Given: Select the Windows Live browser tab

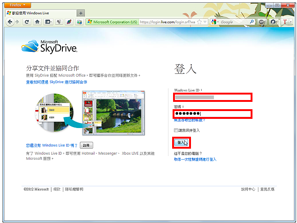Looking at the screenshot, I should [x=40, y=13].
